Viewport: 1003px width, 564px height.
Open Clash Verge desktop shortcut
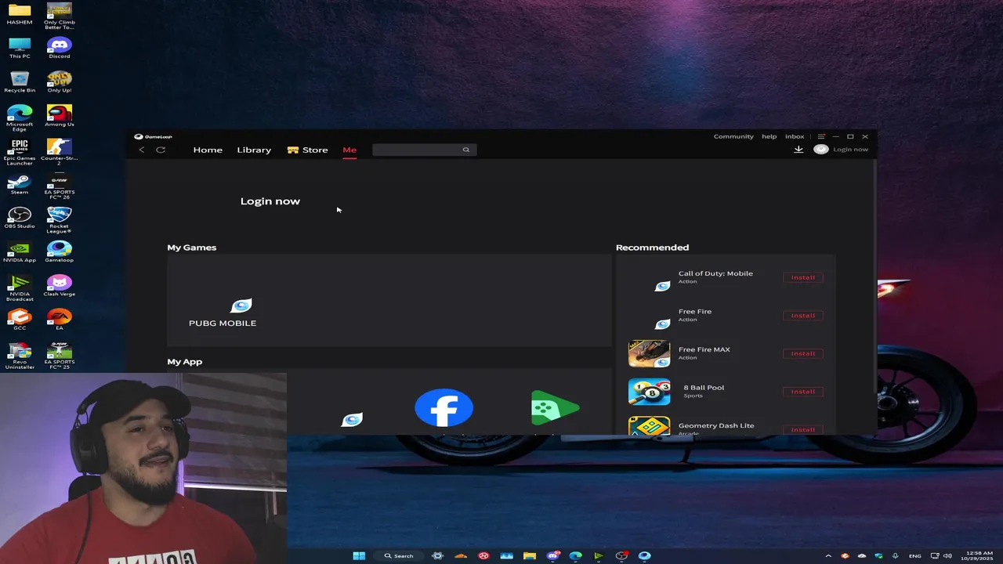59,286
